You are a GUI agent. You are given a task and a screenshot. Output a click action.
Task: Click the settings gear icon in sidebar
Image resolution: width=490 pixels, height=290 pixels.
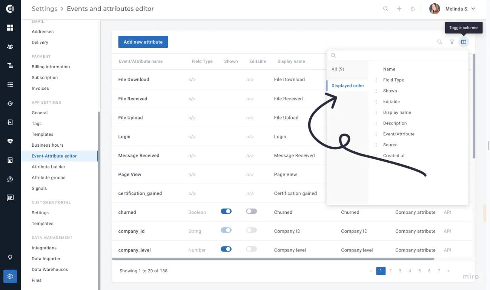[x=10, y=276]
